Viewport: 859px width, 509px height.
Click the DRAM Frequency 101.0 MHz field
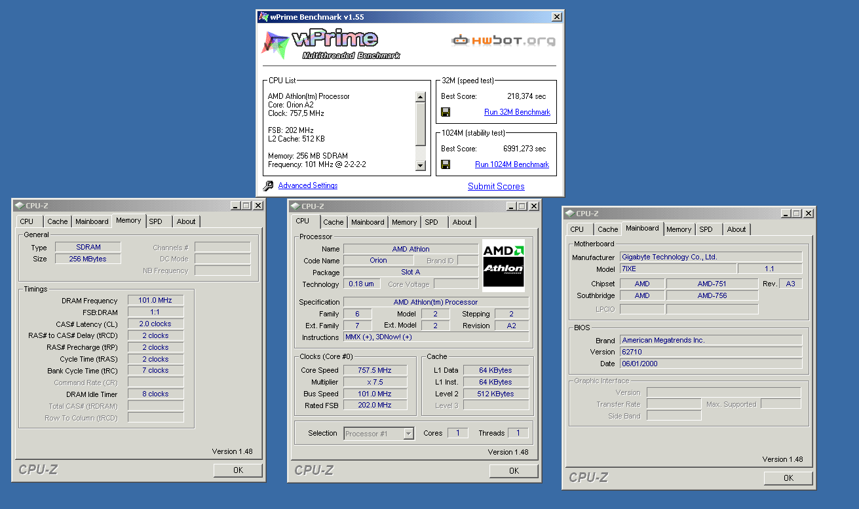155,300
